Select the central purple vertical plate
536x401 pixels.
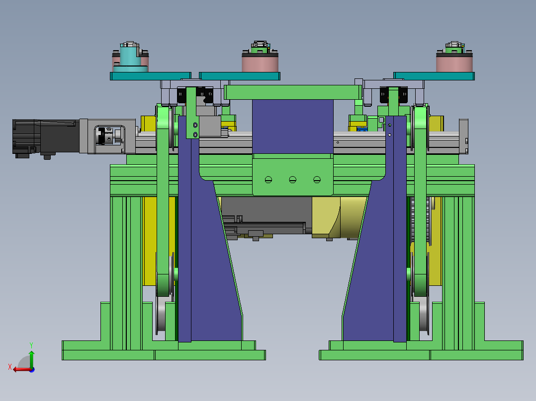click(x=292, y=126)
